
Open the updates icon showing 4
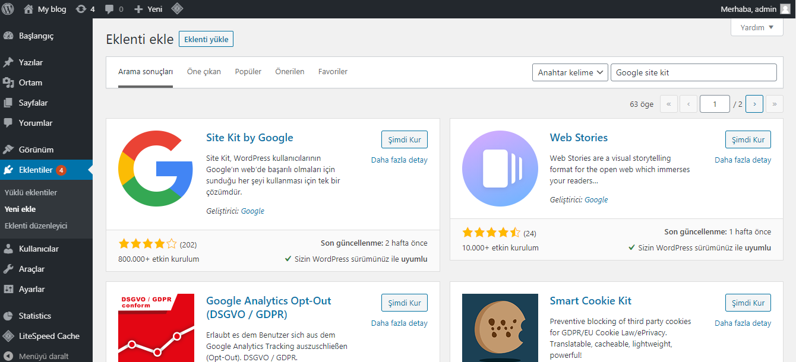click(x=81, y=9)
